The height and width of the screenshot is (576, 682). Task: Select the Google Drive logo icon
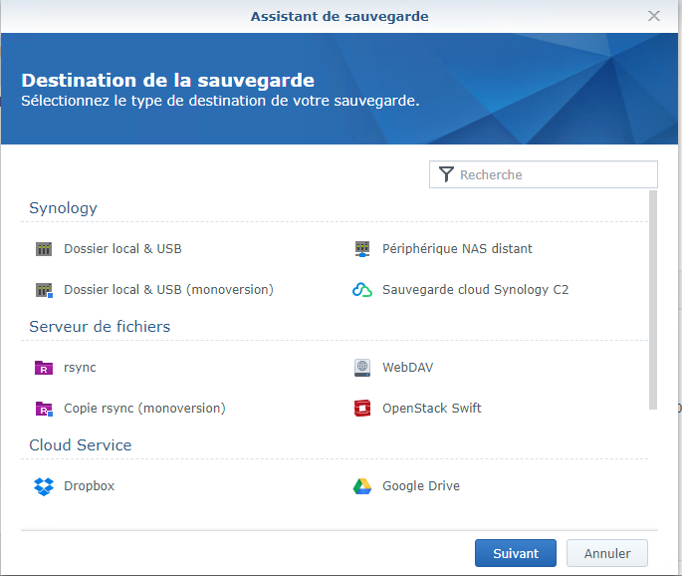click(x=361, y=486)
